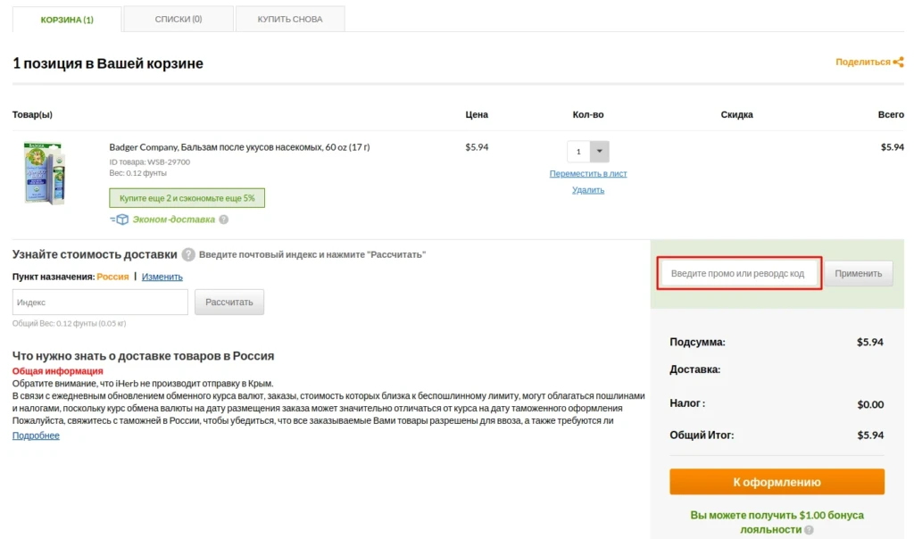
Task: Click the Подробнее link
Action: tap(36, 435)
